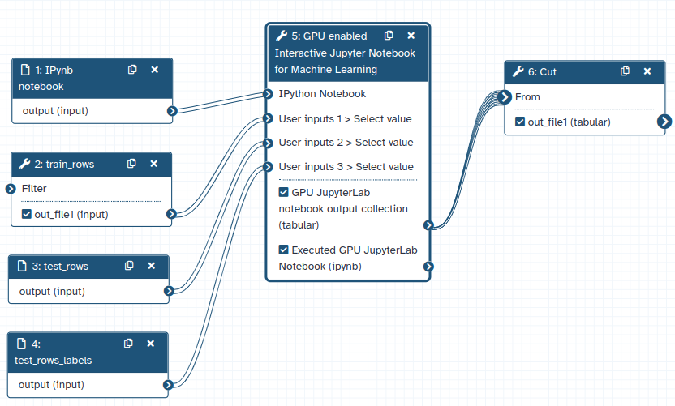Click wrench icon of 6: Cut node
The width and height of the screenshot is (675, 406).
[518, 71]
